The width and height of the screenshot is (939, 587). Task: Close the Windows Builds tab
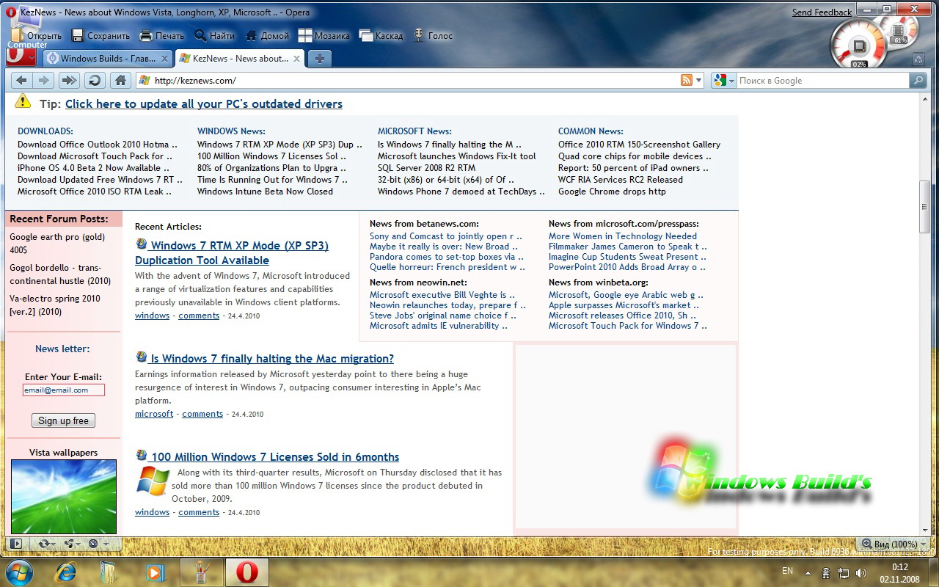tap(165, 59)
